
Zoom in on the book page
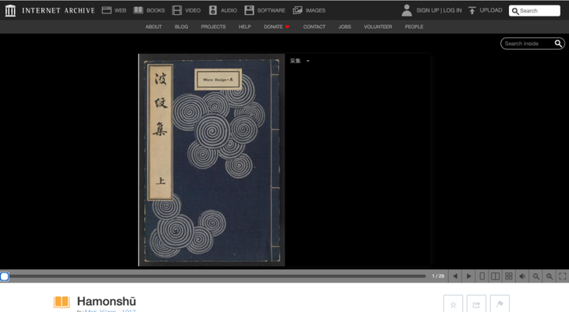click(549, 276)
